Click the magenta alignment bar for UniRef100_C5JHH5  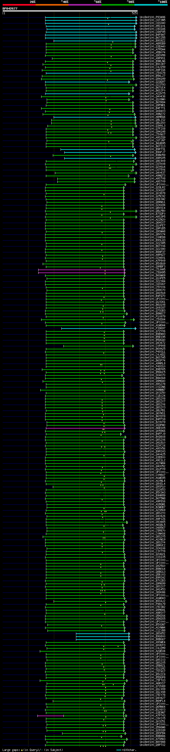(82, 270)
